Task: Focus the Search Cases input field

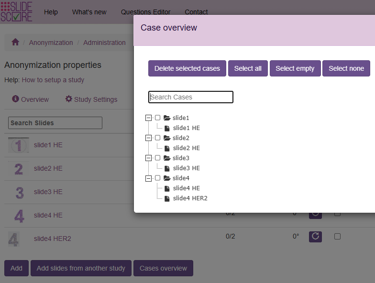Action: tap(190, 97)
